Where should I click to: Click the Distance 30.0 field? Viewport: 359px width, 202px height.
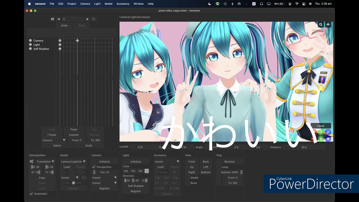pyautogui.click(x=304, y=147)
